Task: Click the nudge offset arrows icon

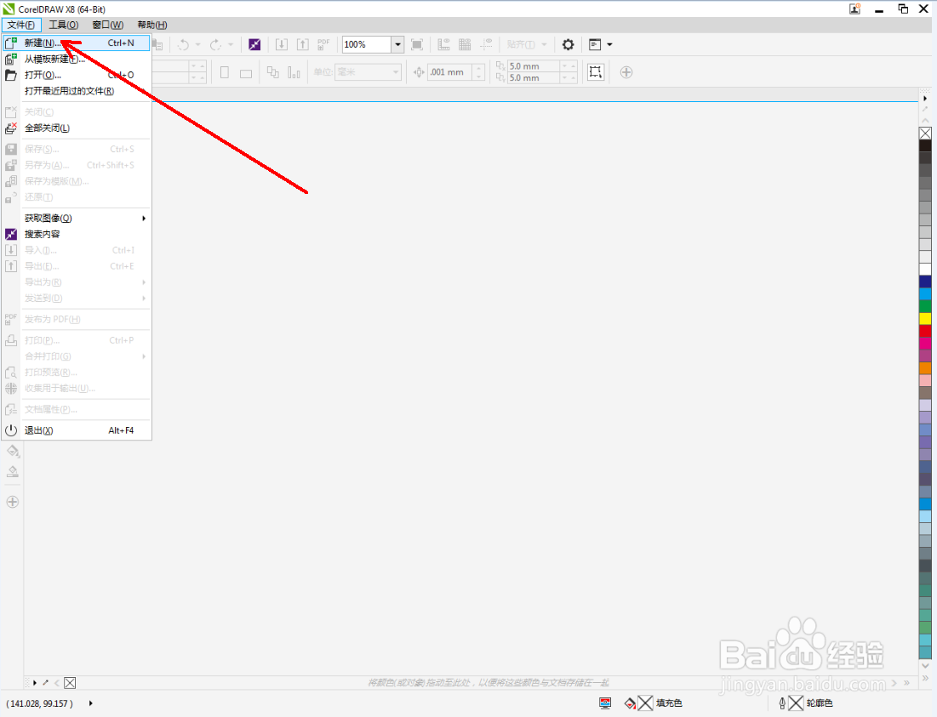Action: click(x=419, y=72)
